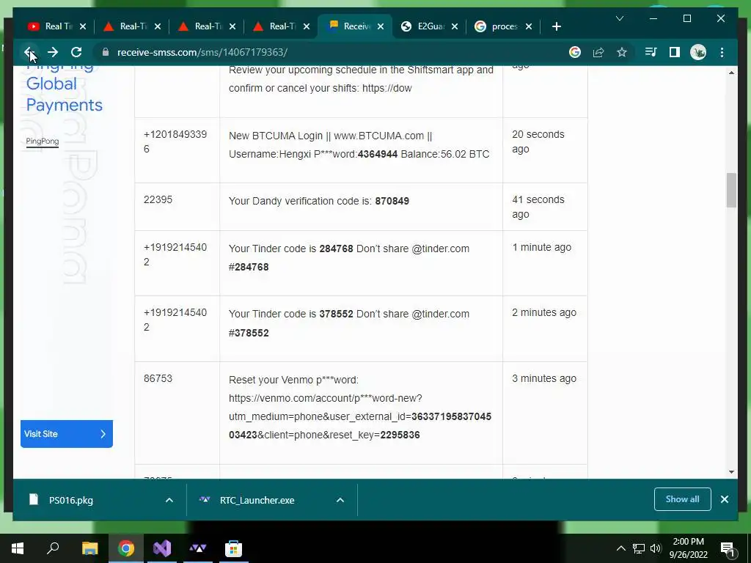Show hidden system tray icons
Screen dimensions: 751x563
point(620,548)
